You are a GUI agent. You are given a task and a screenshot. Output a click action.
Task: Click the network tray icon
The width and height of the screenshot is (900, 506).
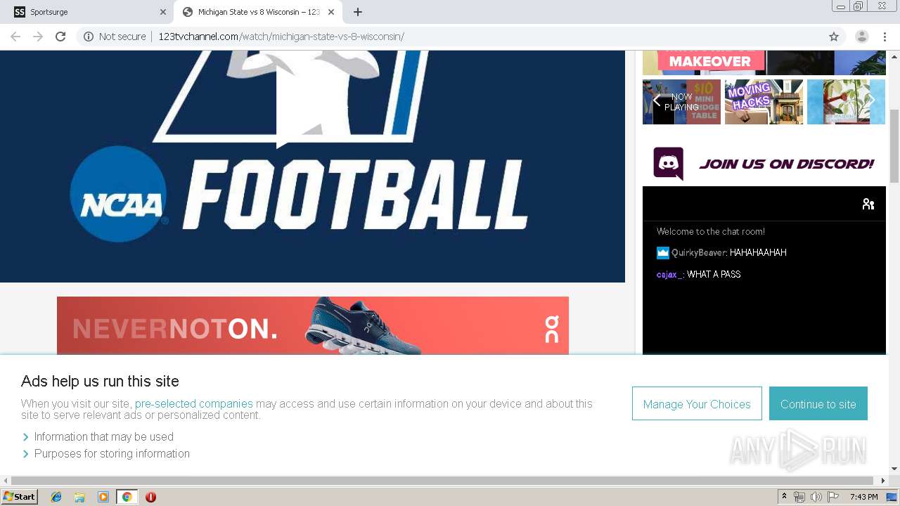pyautogui.click(x=799, y=497)
